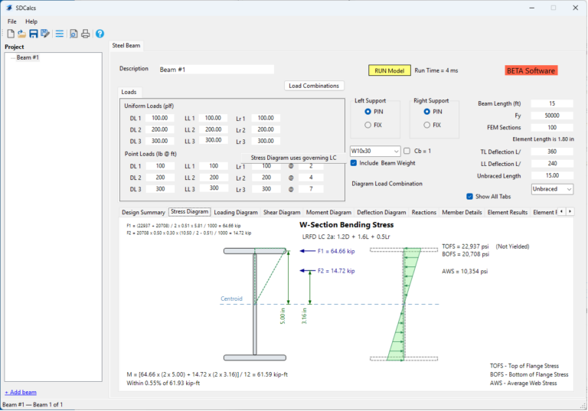This screenshot has height=411, width=588.
Task: Click the LL Deflection L/ field
Action: coord(552,164)
